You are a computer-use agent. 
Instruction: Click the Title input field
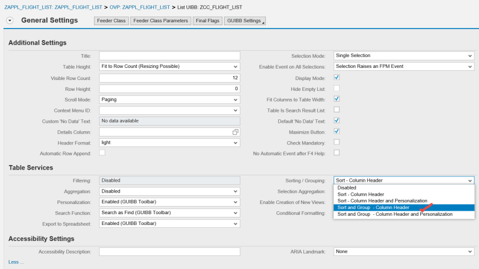click(x=169, y=55)
